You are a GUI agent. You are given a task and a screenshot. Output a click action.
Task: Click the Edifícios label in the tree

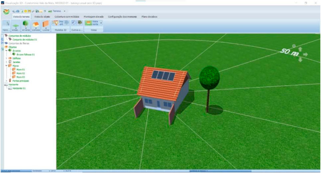(16, 58)
